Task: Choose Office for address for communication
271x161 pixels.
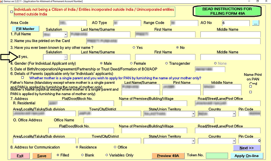Action: click(x=115, y=147)
